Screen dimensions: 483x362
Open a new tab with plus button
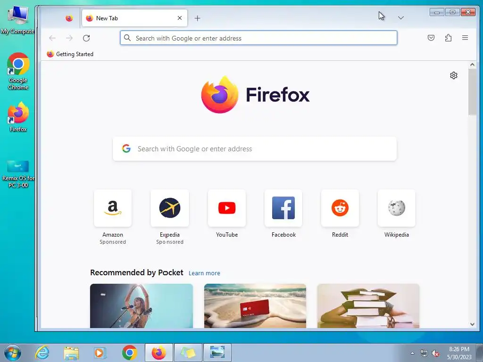point(198,18)
